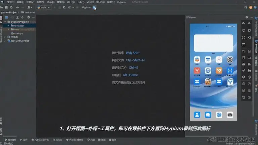The height and width of the screenshot is (145, 258).
Task: Click the contacts app on device dock
Action: [197, 115]
